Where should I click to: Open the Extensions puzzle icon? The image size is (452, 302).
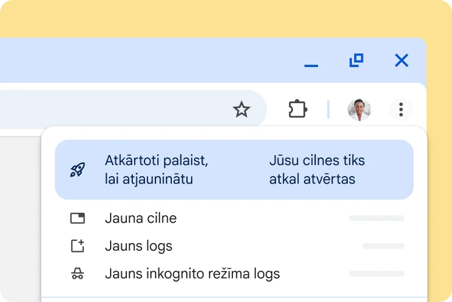click(x=298, y=109)
